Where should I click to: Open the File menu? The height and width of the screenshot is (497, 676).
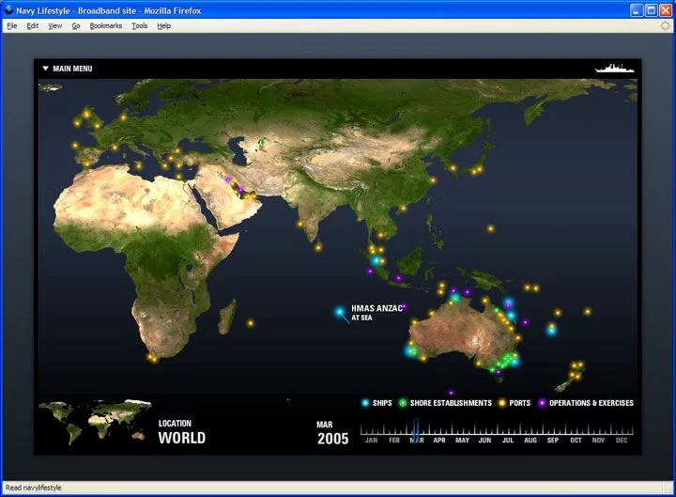12,25
